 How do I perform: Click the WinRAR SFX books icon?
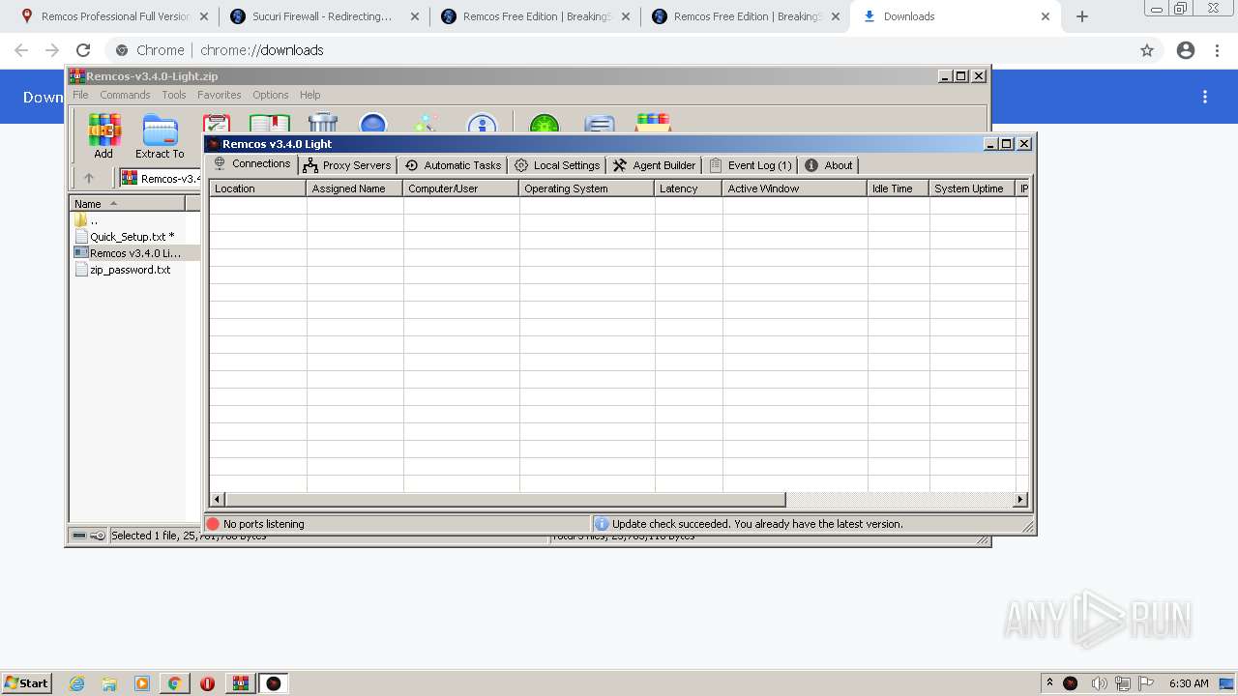(654, 124)
